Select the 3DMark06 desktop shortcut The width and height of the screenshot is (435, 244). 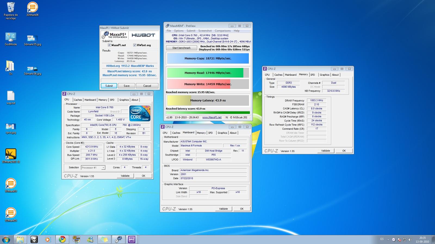(32, 9)
